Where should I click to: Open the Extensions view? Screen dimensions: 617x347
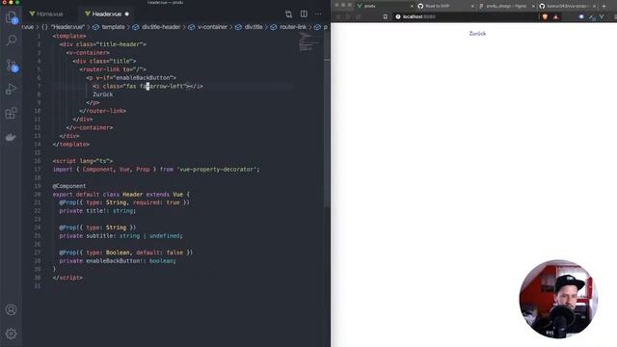pos(11,114)
